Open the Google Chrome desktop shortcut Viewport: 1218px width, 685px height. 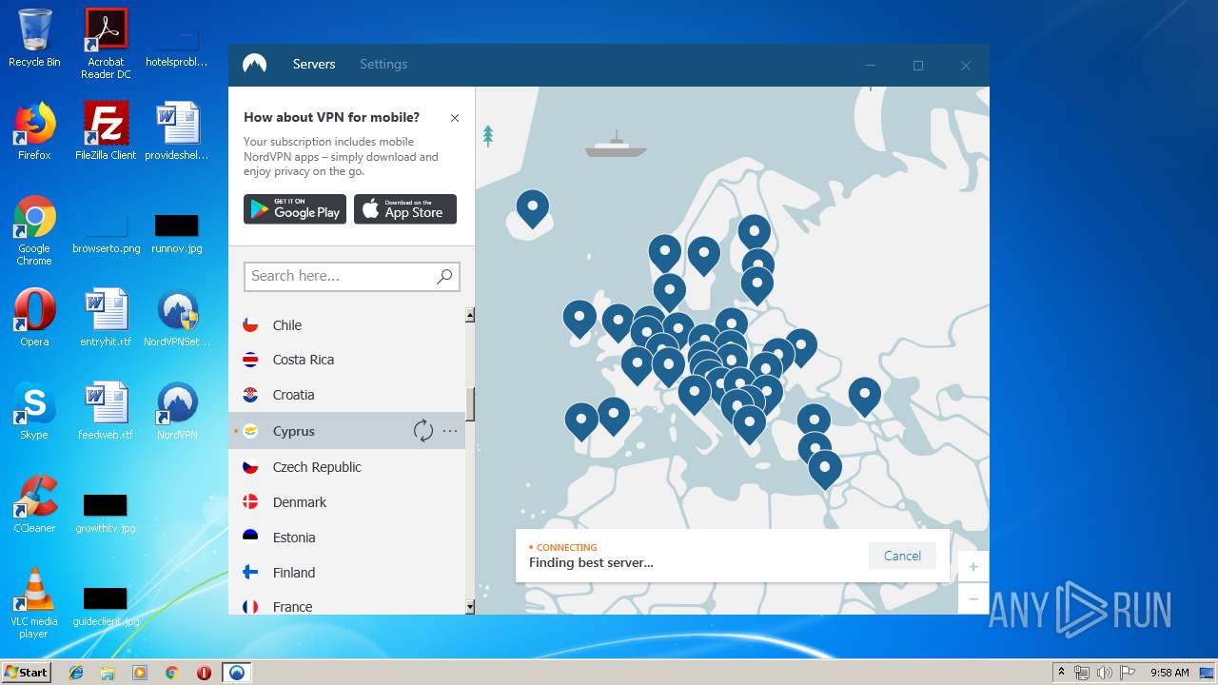coord(34,230)
